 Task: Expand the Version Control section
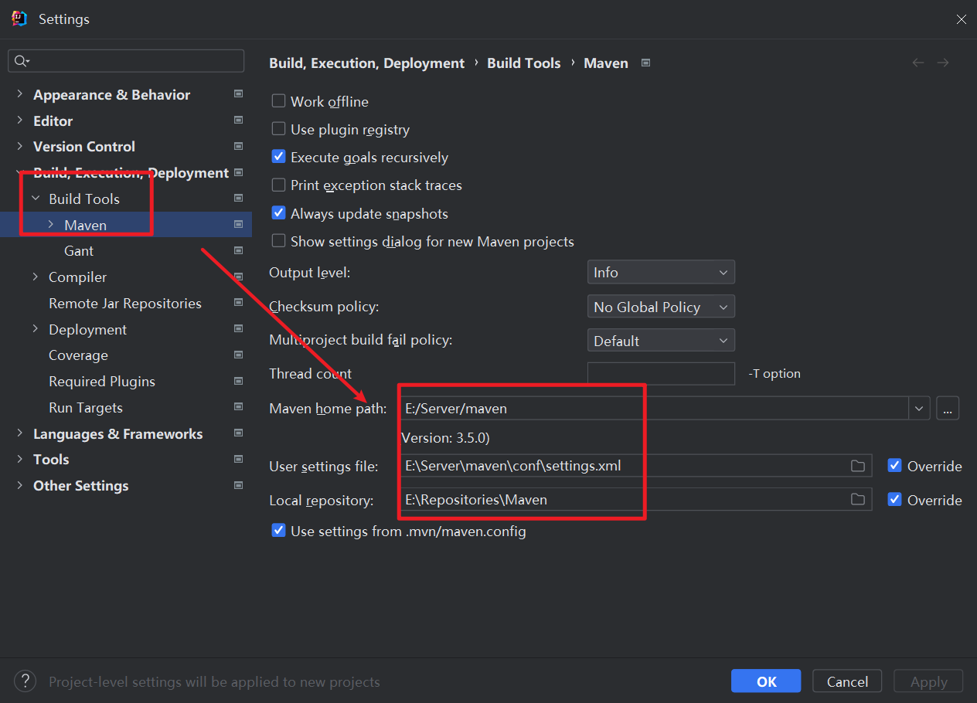(20, 146)
